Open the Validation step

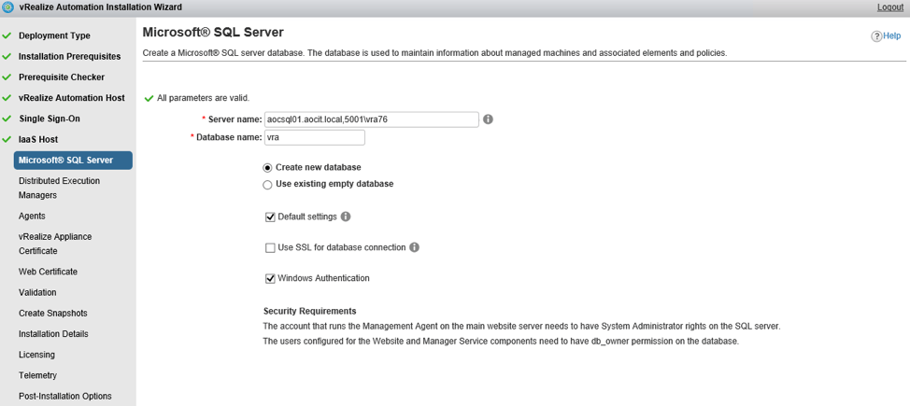point(37,292)
